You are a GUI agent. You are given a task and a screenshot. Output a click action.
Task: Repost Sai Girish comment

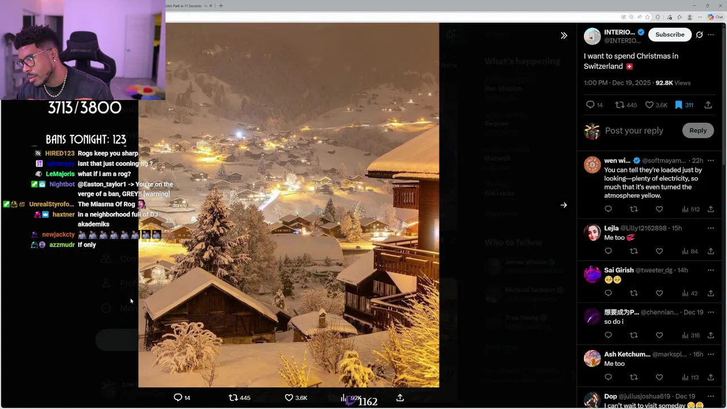coord(634,293)
